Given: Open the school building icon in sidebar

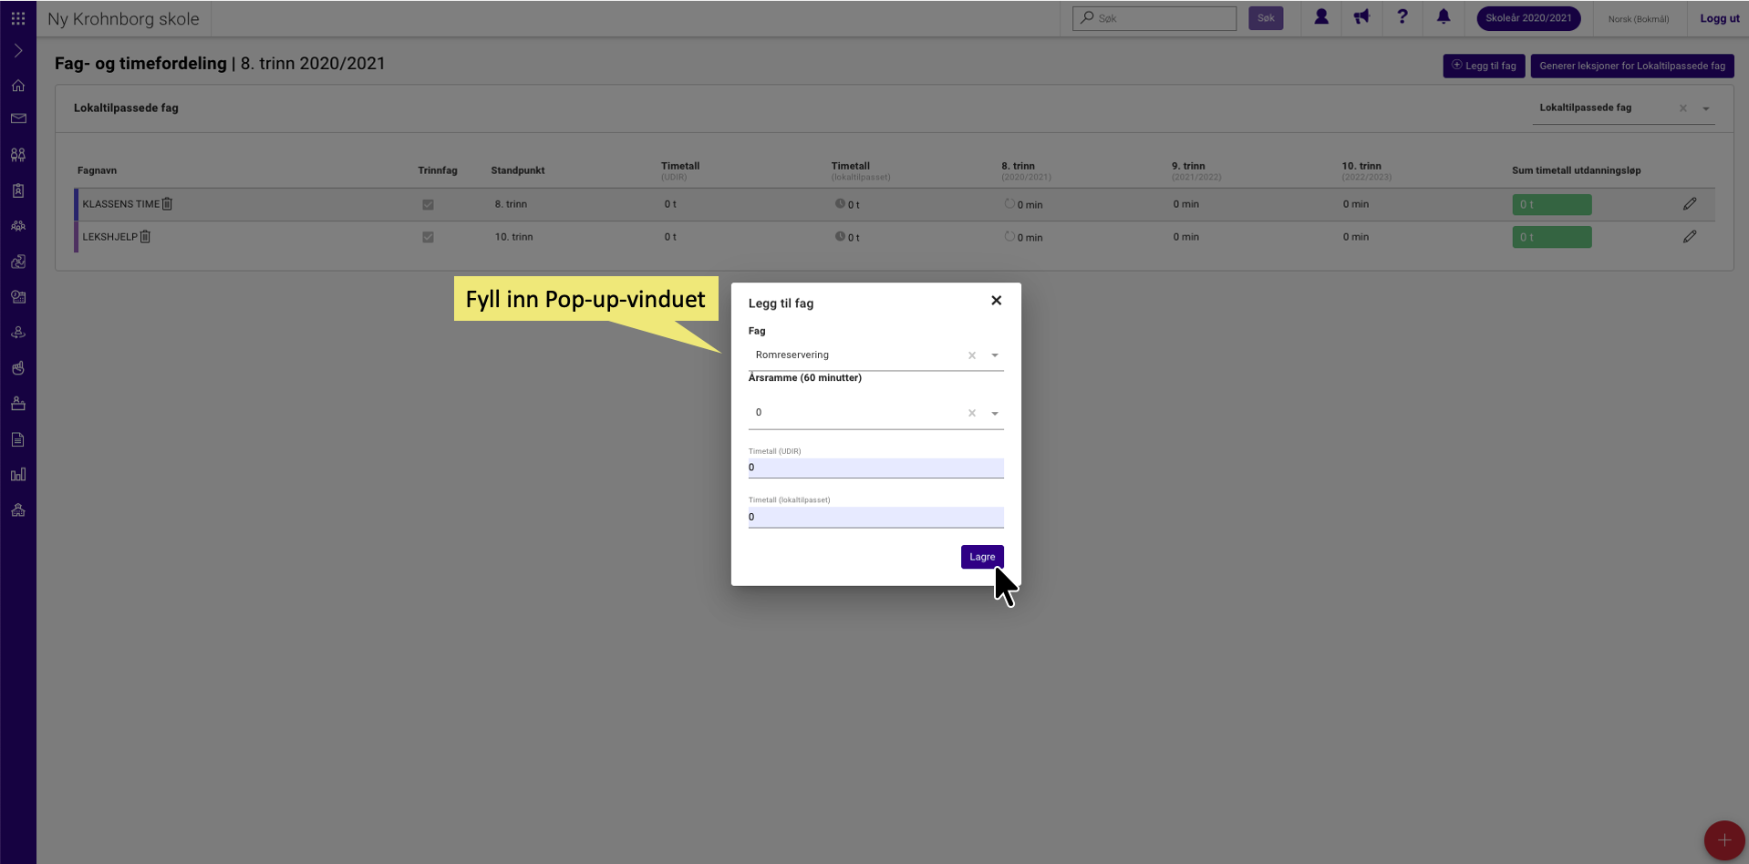Looking at the screenshot, I should (x=18, y=510).
